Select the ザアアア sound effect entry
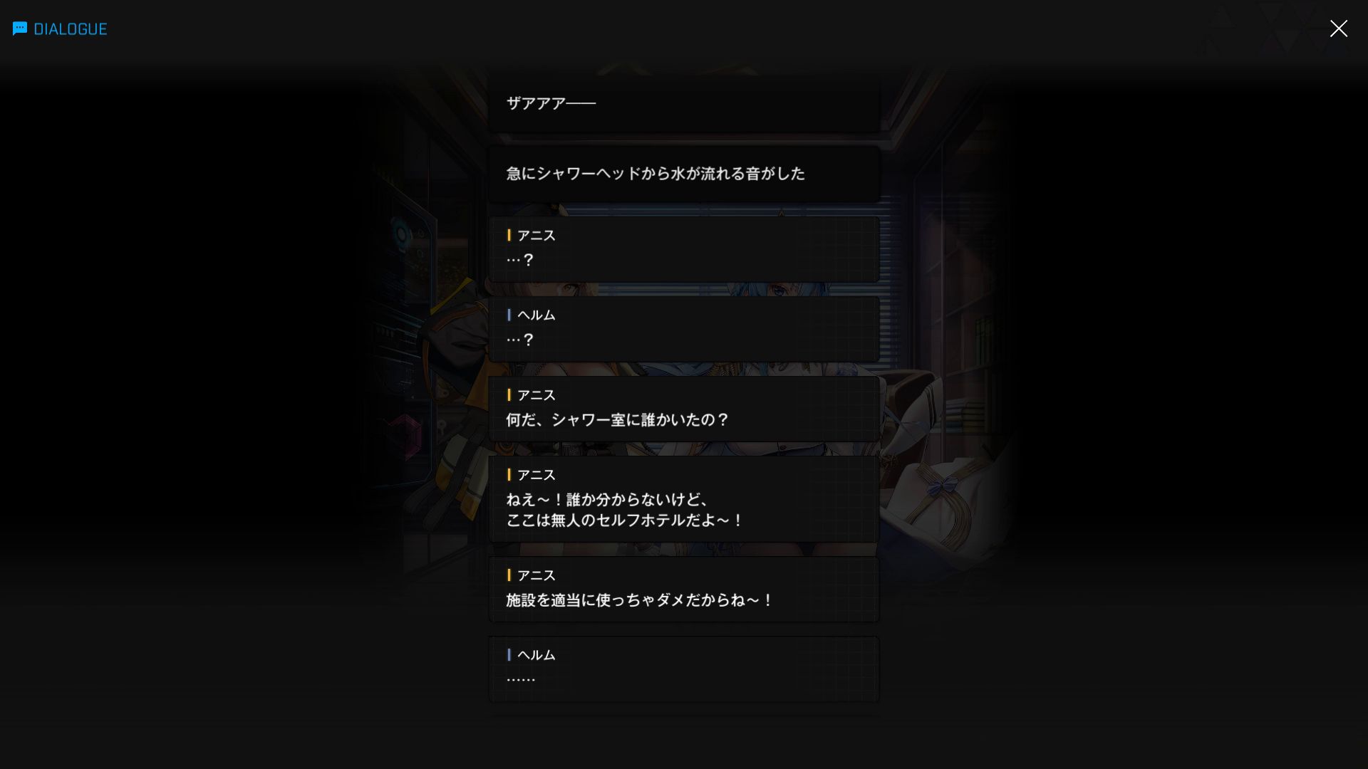The image size is (1368, 769). coord(684,103)
